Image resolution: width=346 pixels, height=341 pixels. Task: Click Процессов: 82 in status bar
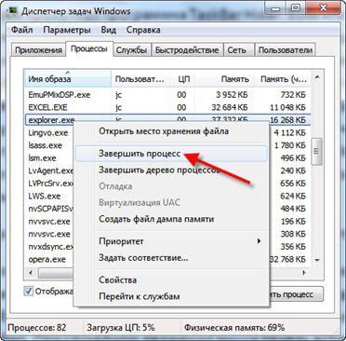click(37, 327)
